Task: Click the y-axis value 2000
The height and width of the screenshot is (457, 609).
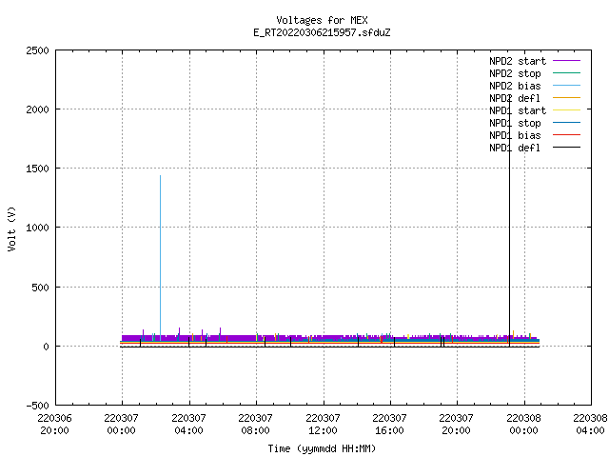Action: [x=38, y=109]
